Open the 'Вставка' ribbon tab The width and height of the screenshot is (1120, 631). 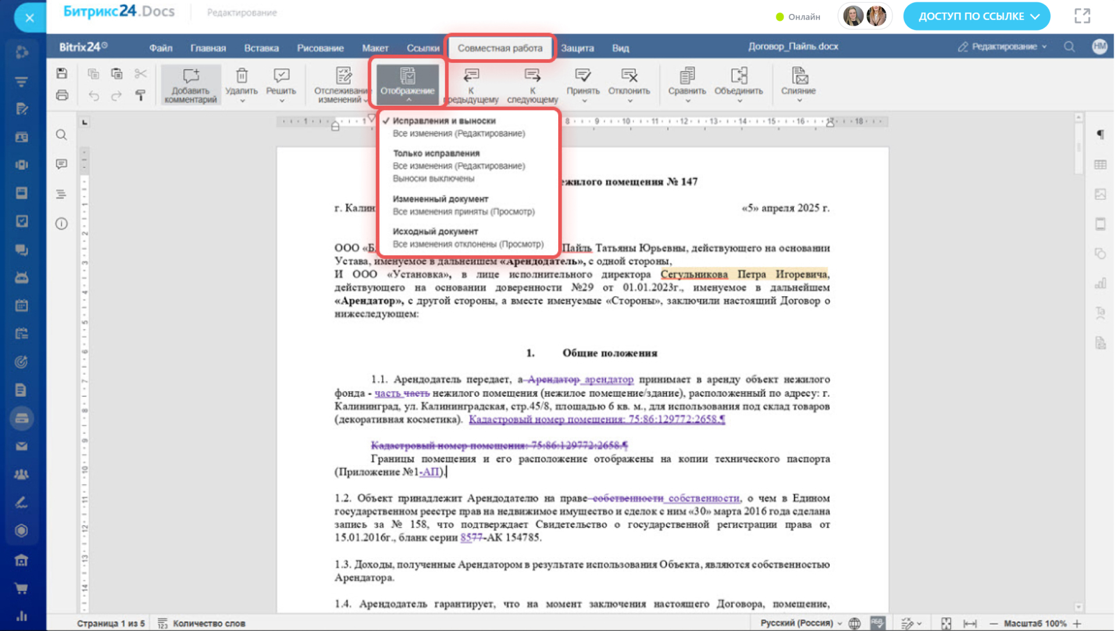261,48
